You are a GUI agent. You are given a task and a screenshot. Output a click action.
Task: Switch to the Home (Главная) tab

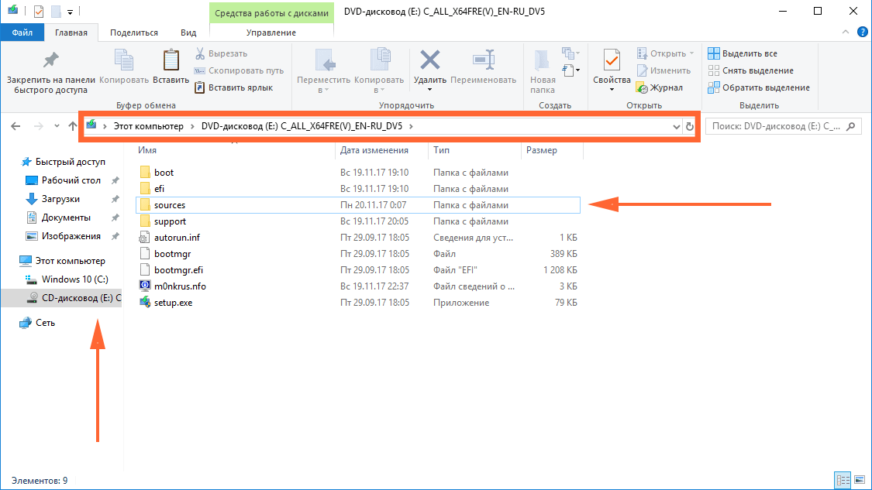tap(71, 33)
